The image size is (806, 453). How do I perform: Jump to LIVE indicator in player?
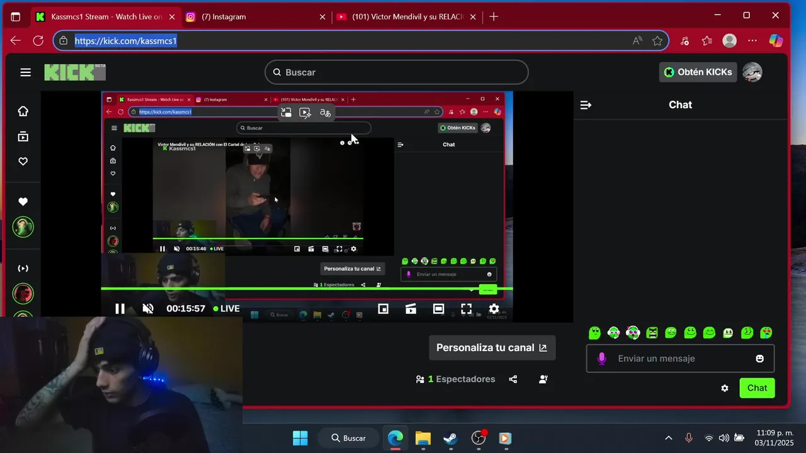227,309
